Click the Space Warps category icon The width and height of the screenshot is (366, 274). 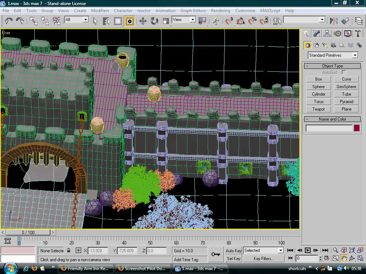click(351, 45)
